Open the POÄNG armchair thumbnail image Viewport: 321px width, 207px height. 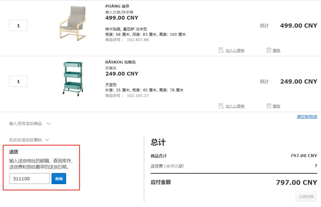72,20
